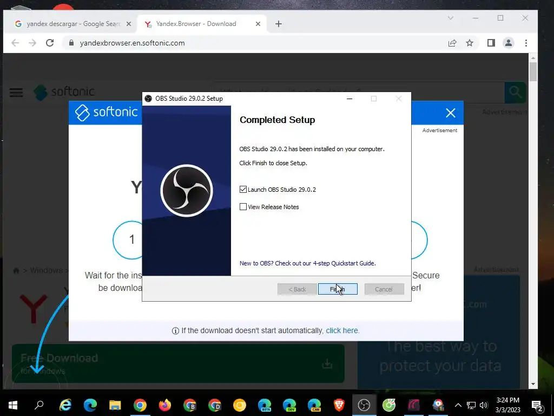The width and height of the screenshot is (554, 416).
Task: Close the Yandex.Browser Download tab
Action: click(x=258, y=24)
